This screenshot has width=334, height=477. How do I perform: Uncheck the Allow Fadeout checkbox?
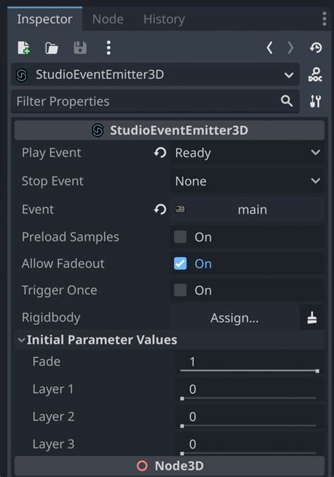click(x=180, y=263)
